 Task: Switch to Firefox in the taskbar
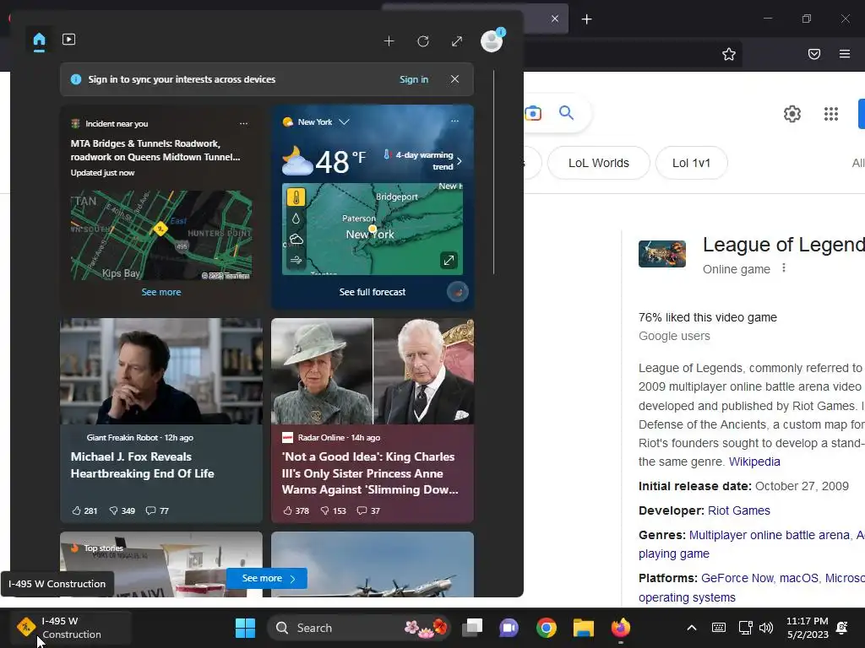click(x=621, y=628)
